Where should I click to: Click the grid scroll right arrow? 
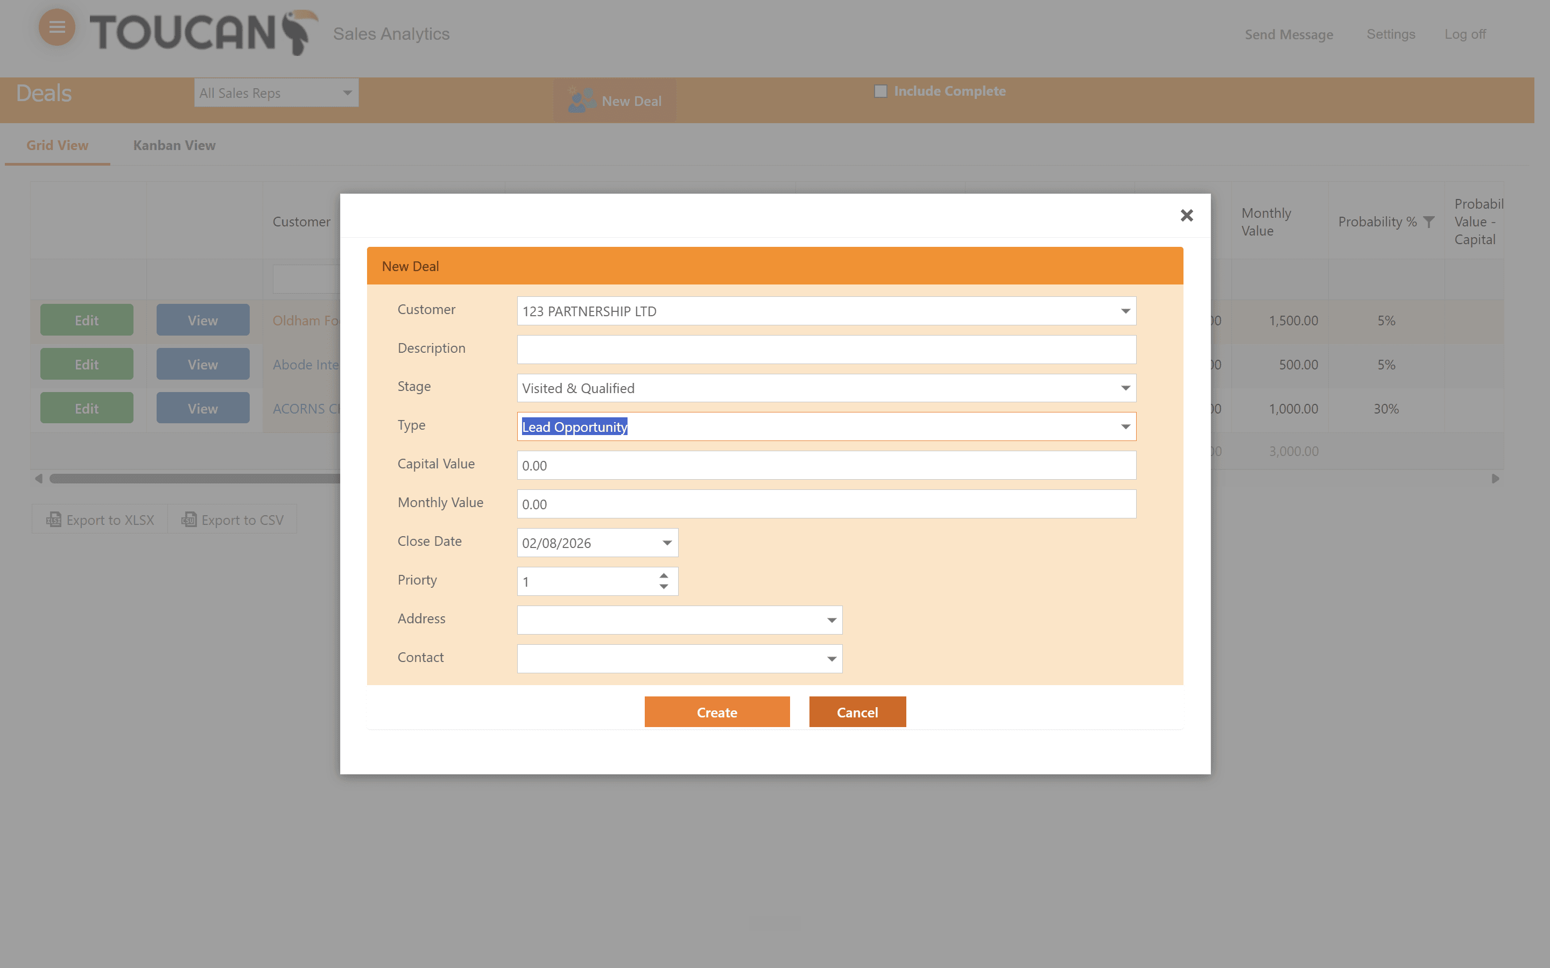click(x=1495, y=478)
